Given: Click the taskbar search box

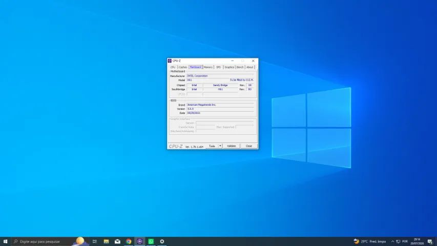Looking at the screenshot, I should 50,241.
